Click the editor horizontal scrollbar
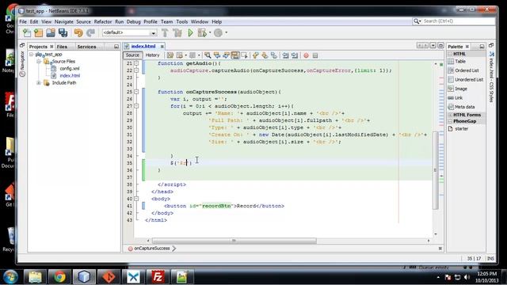Image resolution: width=507 pixels, height=285 pixels. click(x=234, y=241)
